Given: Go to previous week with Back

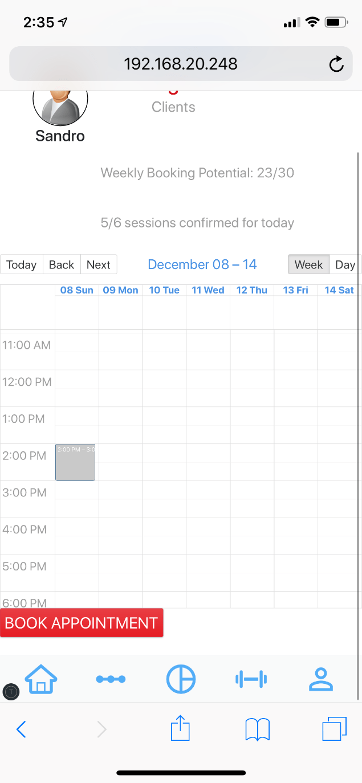Looking at the screenshot, I should tap(62, 264).
